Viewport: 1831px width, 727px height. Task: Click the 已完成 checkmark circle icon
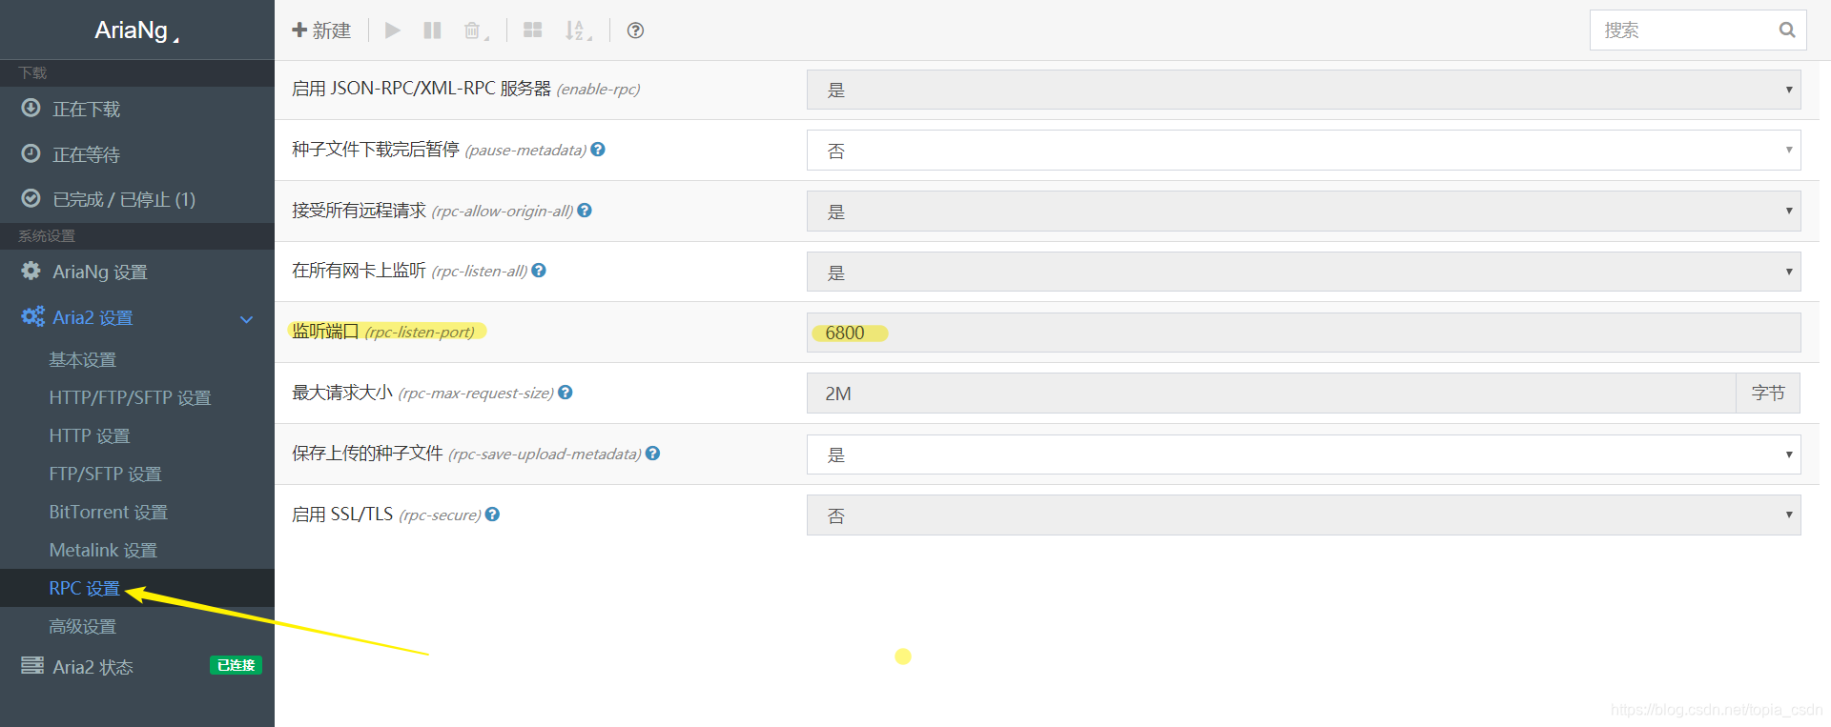[x=31, y=198]
